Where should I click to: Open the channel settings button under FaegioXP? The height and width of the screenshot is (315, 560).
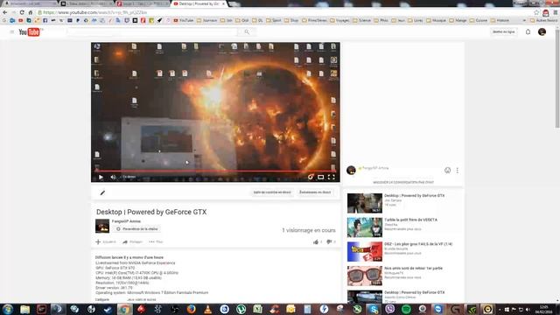(137, 229)
